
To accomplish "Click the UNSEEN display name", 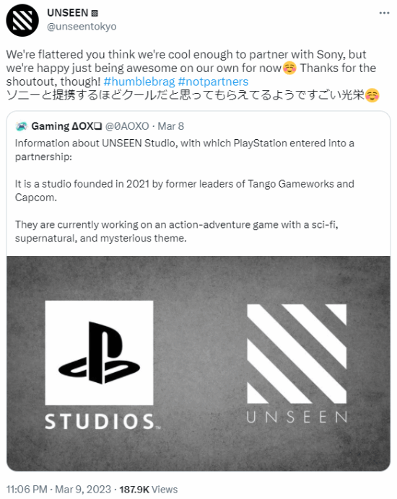I will click(x=68, y=13).
